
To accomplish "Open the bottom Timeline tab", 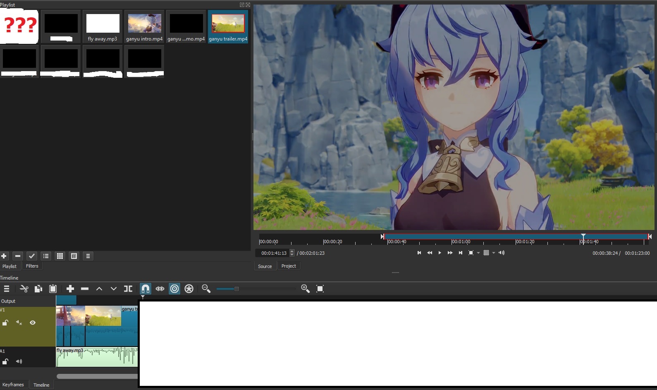I will point(41,385).
